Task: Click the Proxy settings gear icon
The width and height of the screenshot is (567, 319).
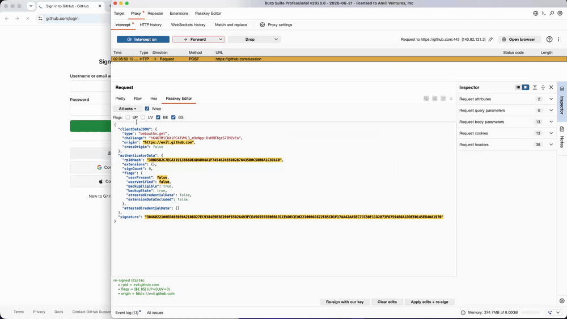Action: (262, 24)
